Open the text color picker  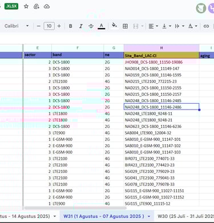pos(102,26)
